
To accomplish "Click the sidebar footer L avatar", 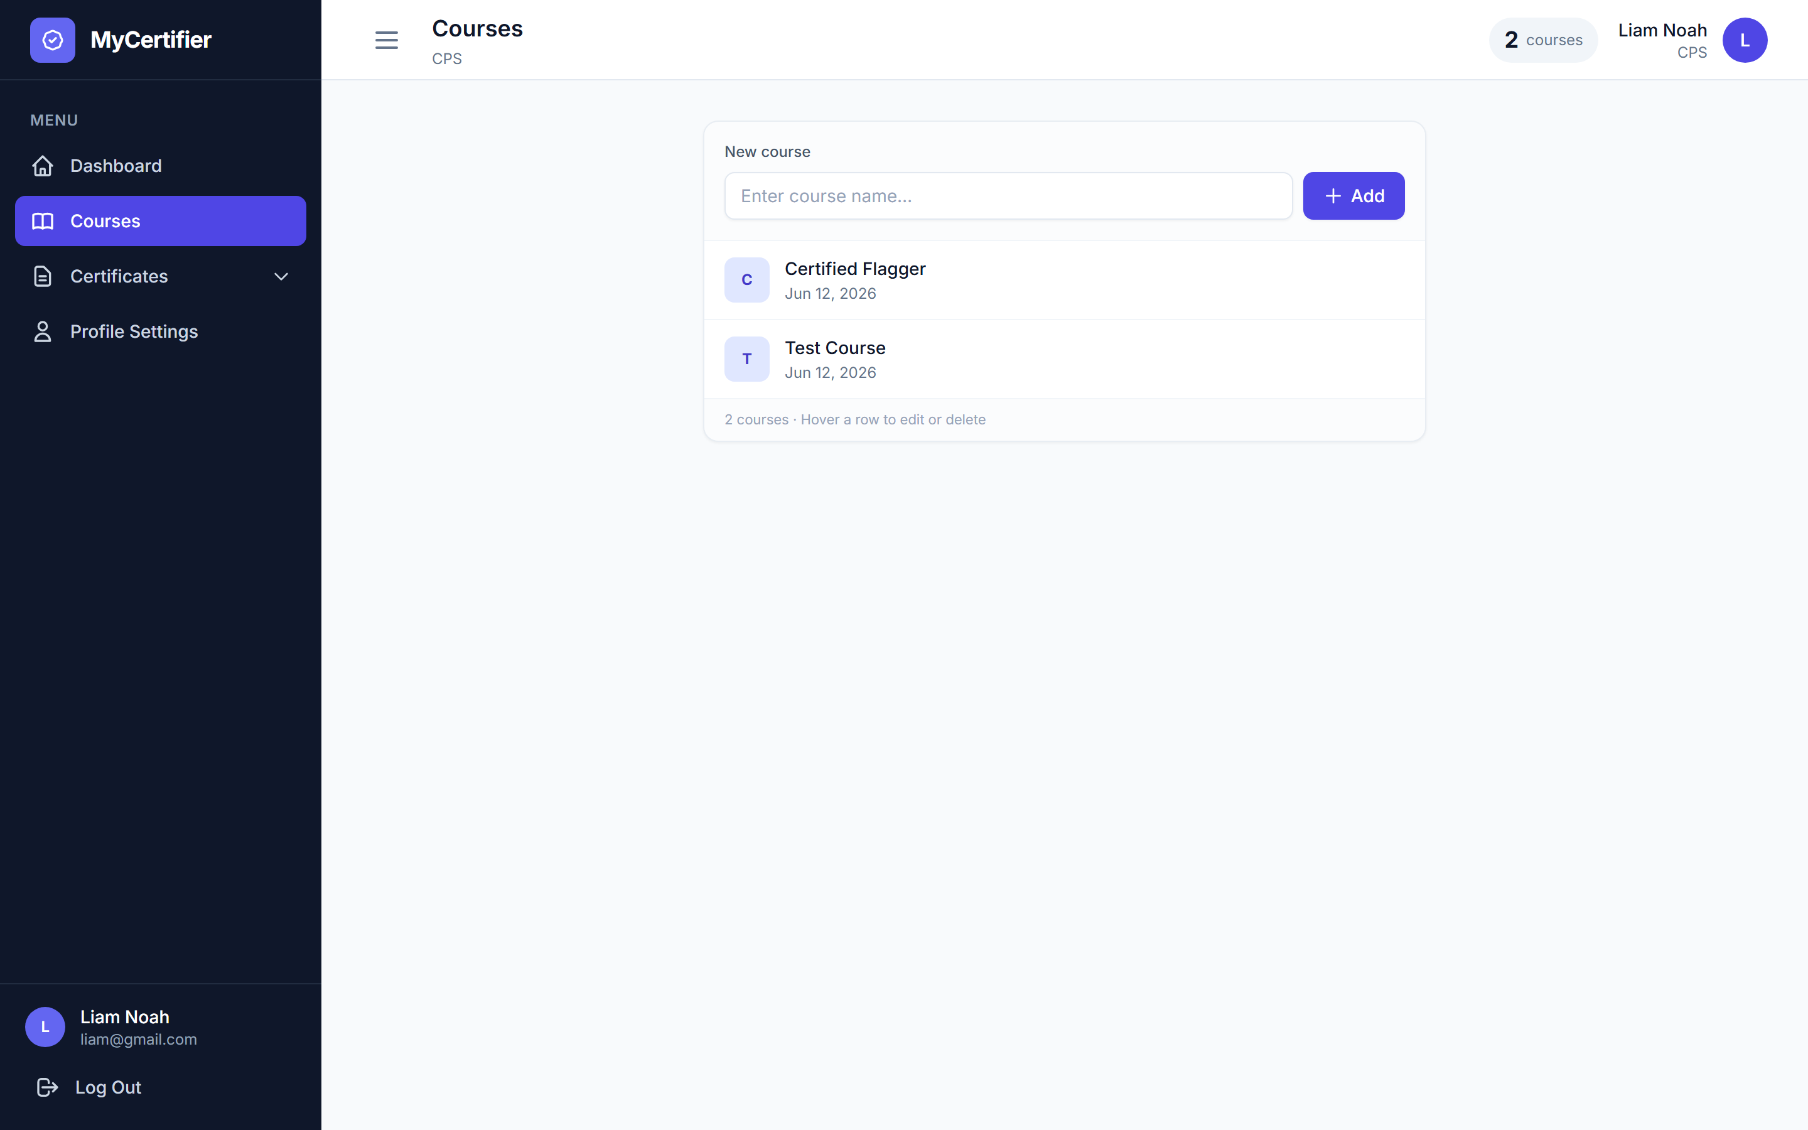I will (x=45, y=1027).
